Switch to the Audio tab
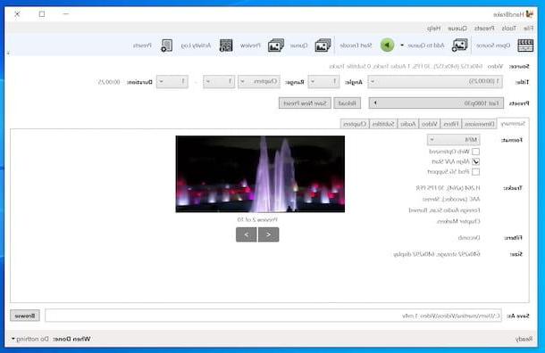 tap(408, 124)
